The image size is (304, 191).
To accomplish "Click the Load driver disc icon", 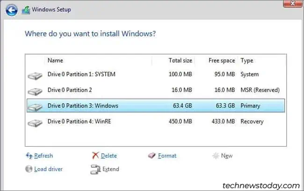I will click(29, 169).
